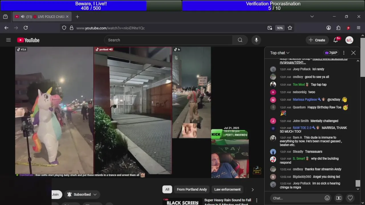Image resolution: width=365 pixels, height=205 pixels.
Task: Open options for Super Heavy Rain video
Action: [x=257, y=200]
